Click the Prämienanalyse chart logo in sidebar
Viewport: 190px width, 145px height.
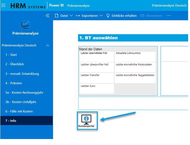point(25,25)
